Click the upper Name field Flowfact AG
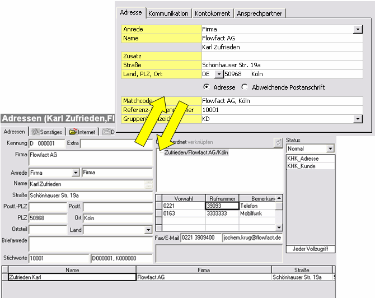Viewport: 375px width, 298px height. pos(282,38)
